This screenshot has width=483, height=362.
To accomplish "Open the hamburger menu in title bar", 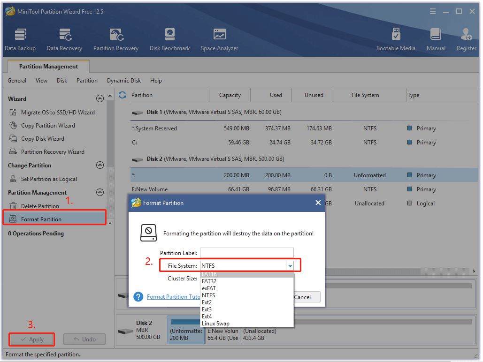I will [432, 11].
